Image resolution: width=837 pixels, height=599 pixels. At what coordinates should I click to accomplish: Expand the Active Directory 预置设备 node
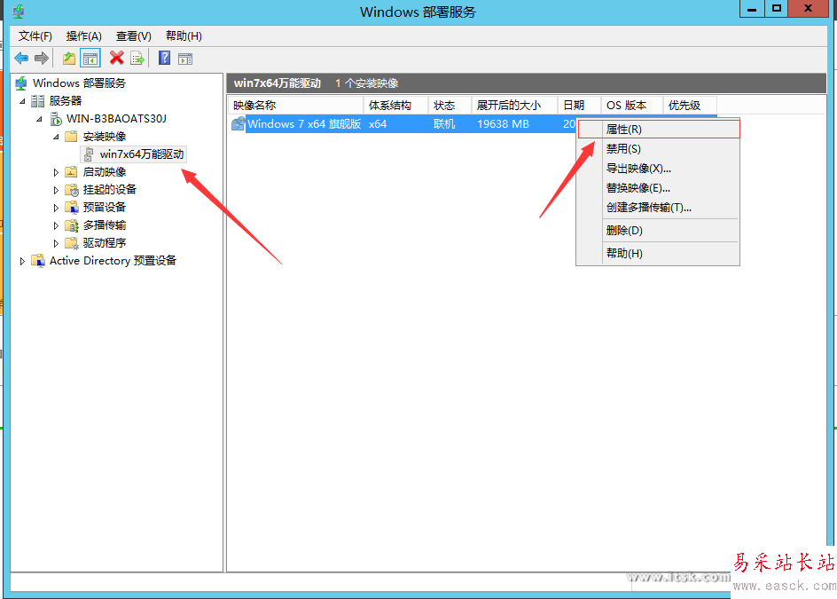coord(22,261)
